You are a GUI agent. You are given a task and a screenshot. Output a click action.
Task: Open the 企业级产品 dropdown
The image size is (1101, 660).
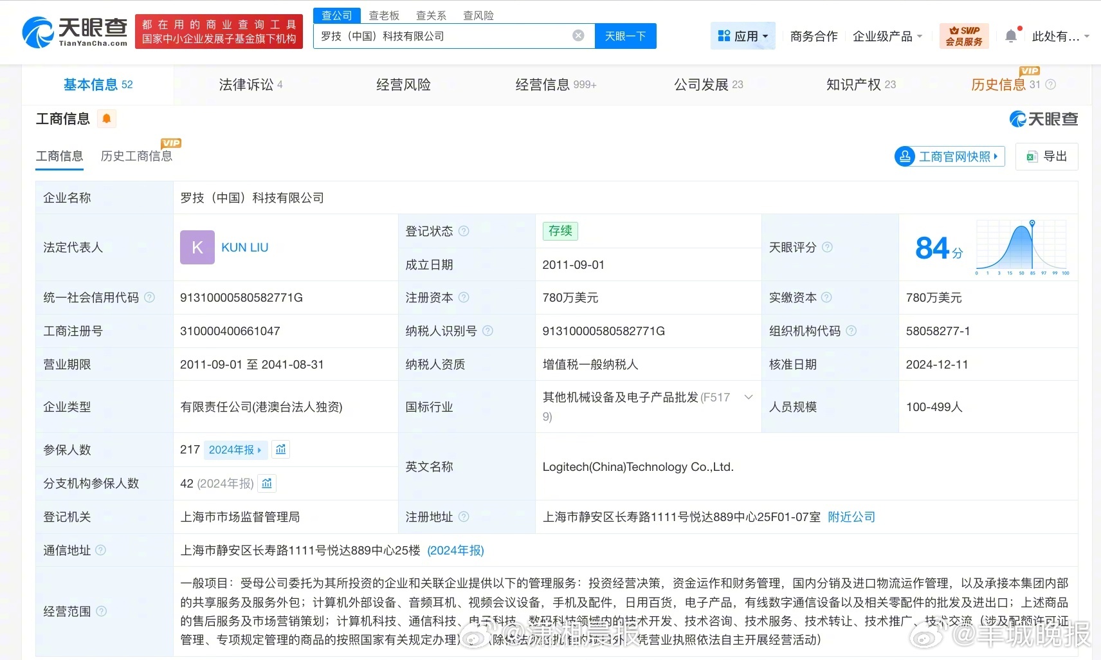coord(887,36)
